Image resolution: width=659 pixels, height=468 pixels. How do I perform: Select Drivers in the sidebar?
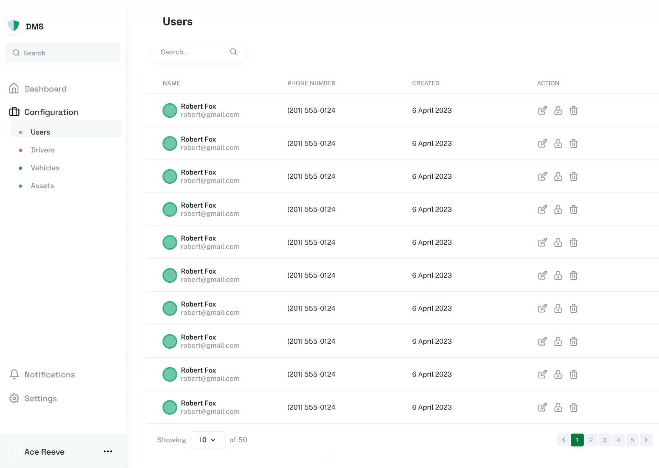43,150
